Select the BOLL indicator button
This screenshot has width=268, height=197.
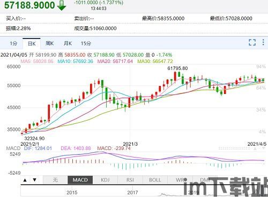click(x=155, y=180)
